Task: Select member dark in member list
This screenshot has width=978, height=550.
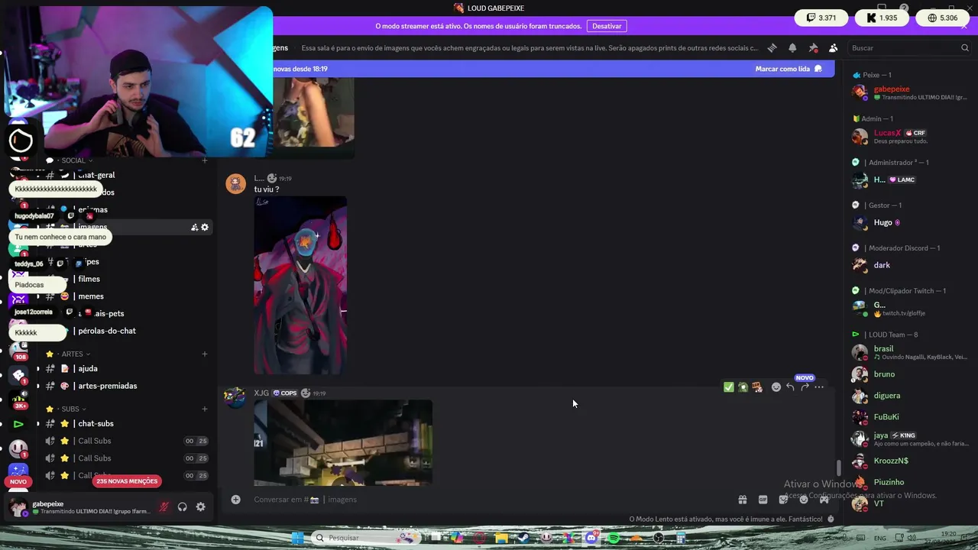Action: (909, 265)
